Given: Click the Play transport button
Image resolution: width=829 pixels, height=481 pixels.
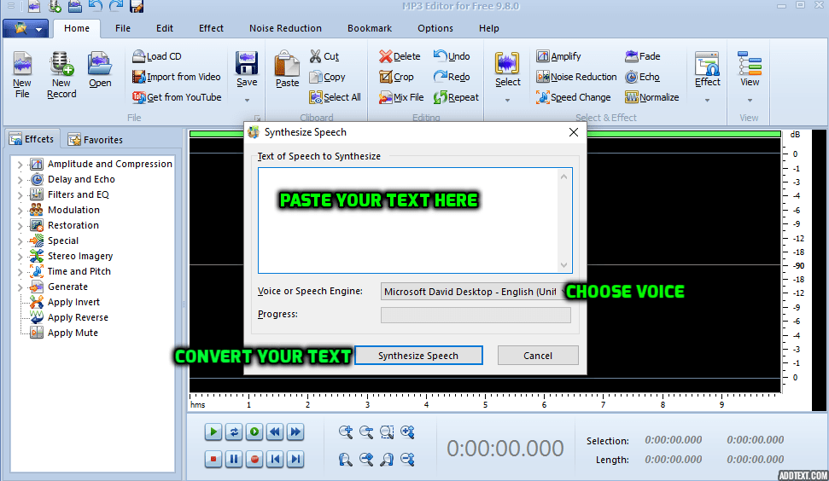Looking at the screenshot, I should click(213, 432).
